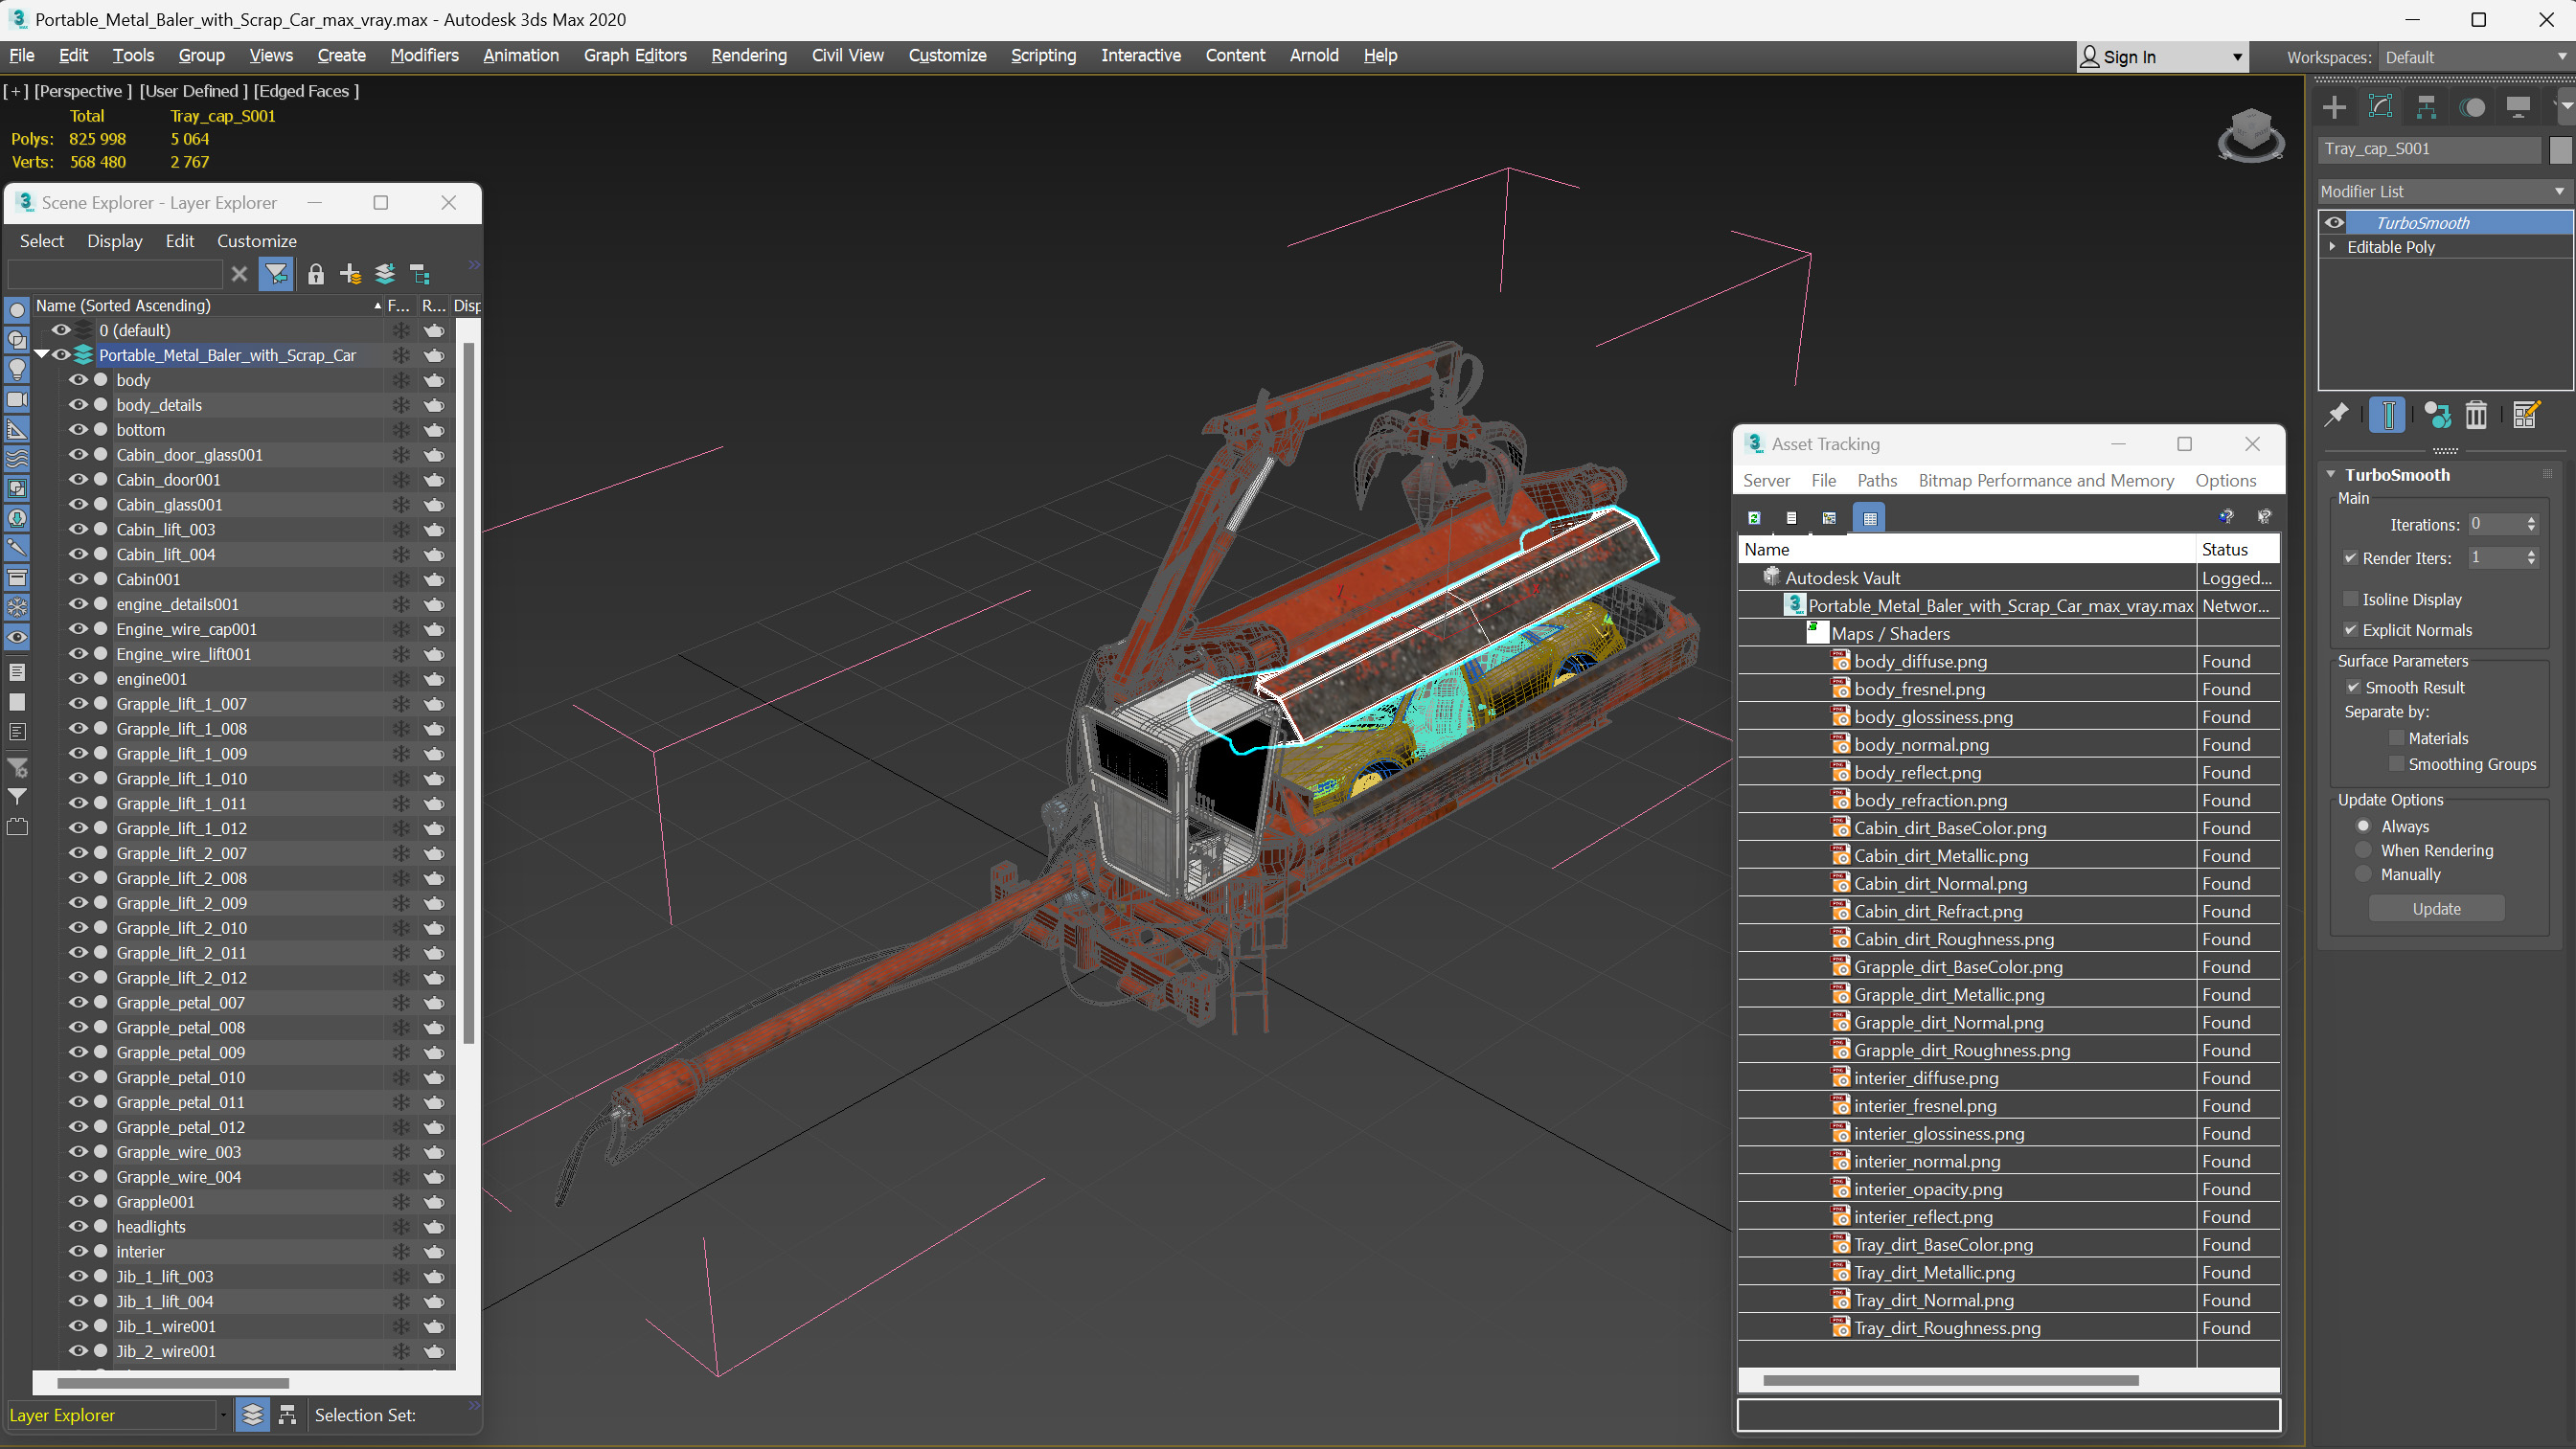Image resolution: width=2576 pixels, height=1449 pixels.
Task: Open Rendering menu in menu bar
Action: (745, 55)
